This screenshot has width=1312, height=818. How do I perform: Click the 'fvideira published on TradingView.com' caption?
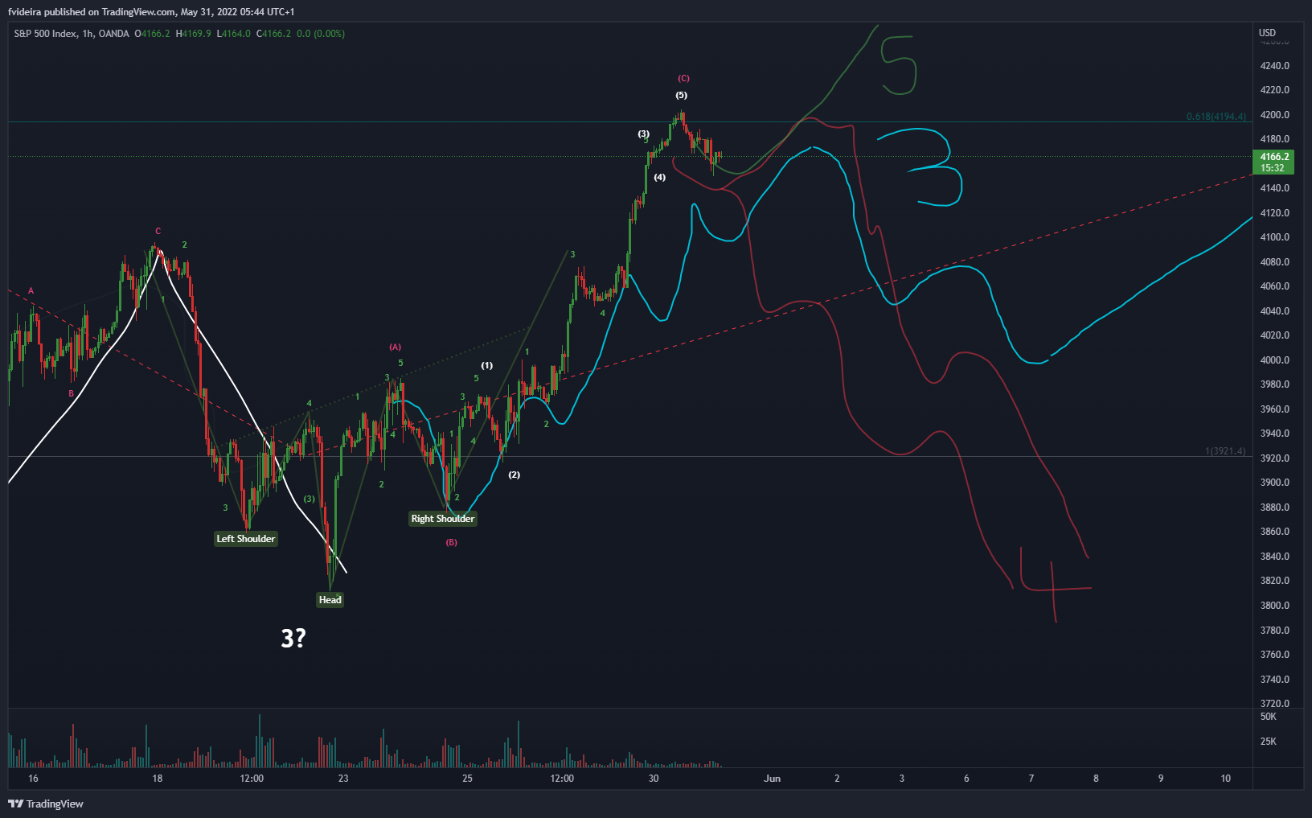(92, 12)
